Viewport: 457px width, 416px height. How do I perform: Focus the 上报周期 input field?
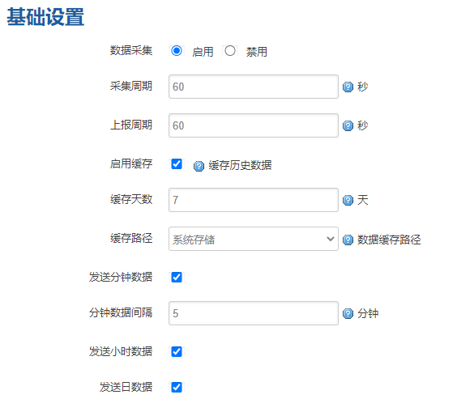[x=254, y=125]
